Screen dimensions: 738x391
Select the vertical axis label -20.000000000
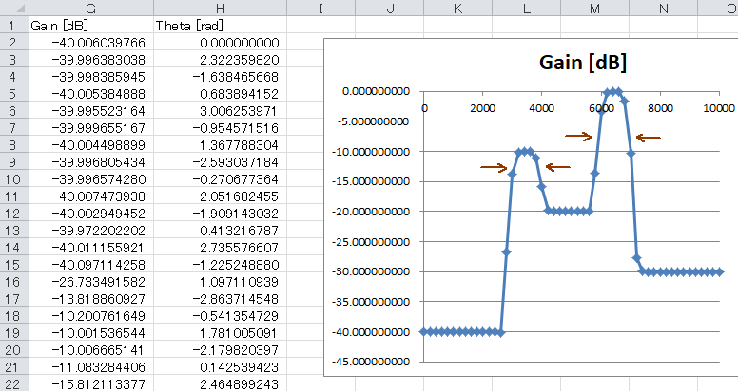click(x=370, y=212)
